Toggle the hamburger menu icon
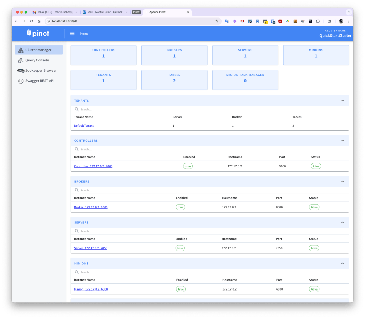This screenshot has height=318, width=365. 72,34
